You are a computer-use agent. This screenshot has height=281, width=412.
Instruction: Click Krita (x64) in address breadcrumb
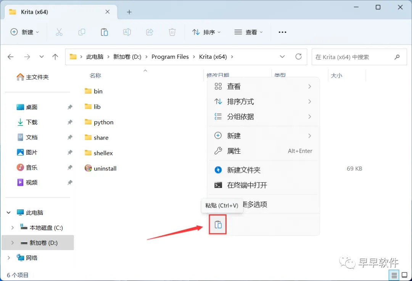click(x=213, y=57)
